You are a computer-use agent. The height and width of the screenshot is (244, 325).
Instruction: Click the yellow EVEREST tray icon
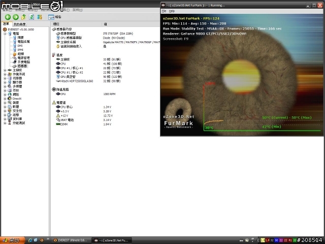(x=263, y=240)
